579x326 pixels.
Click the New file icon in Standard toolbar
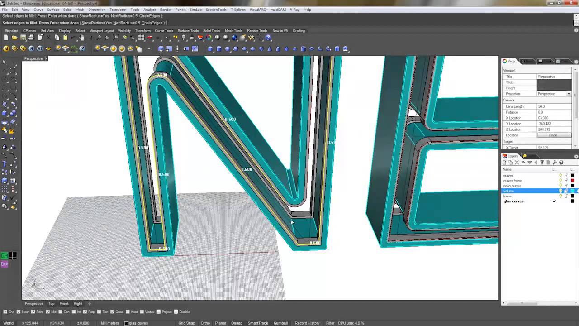[6, 38]
